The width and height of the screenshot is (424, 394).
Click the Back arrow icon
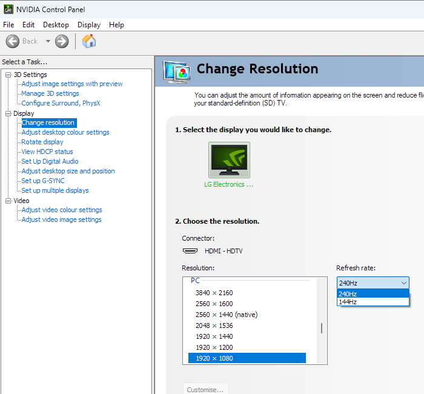[x=13, y=41]
